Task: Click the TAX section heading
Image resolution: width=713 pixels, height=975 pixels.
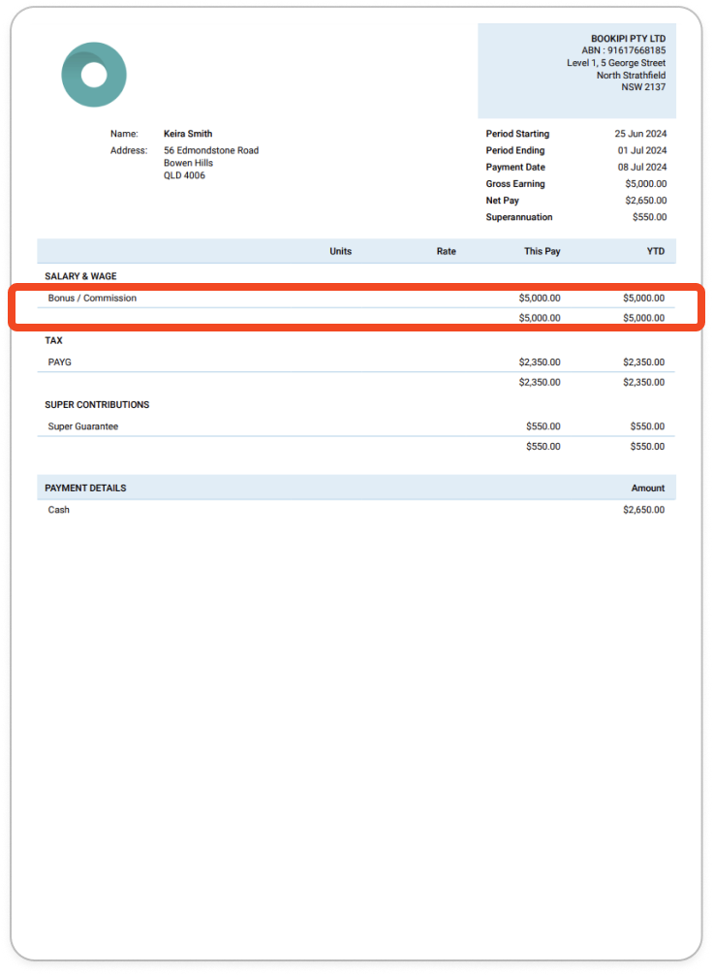Action: (53, 341)
